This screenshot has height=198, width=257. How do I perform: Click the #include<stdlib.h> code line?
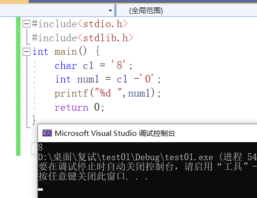[x=82, y=38]
